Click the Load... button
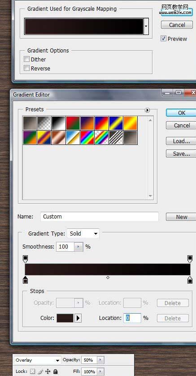The height and width of the screenshot is (376, 196). [x=181, y=141]
